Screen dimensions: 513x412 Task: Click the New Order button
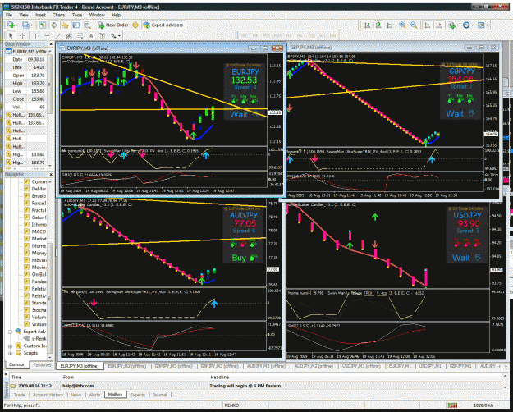[113, 25]
